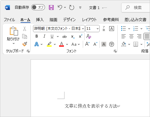Select the ホーム tab
The width and height of the screenshot is (150, 117).
[x=25, y=20]
